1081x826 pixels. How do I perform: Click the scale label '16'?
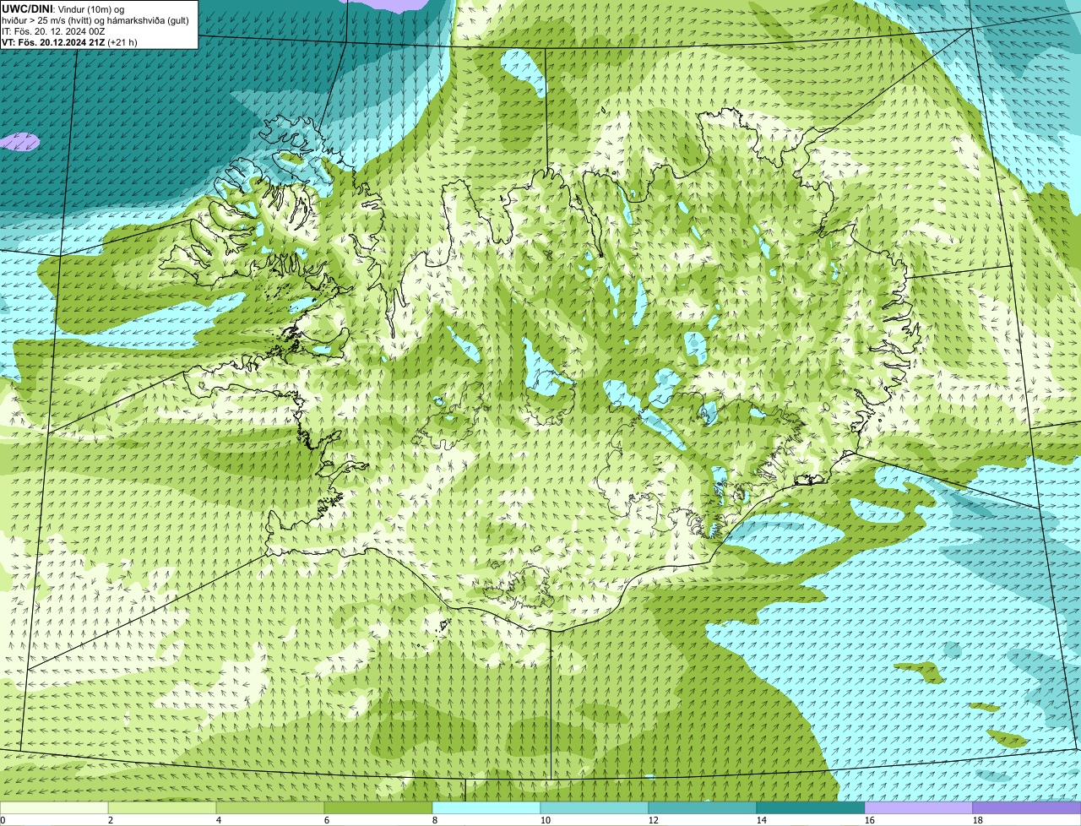click(x=870, y=820)
